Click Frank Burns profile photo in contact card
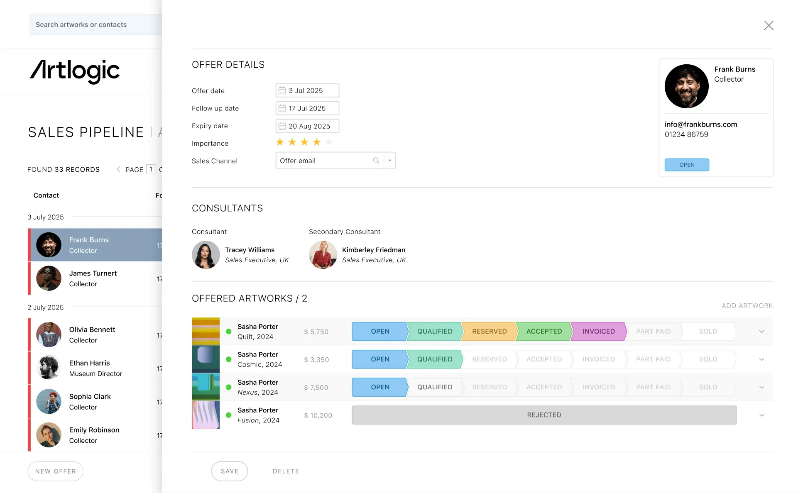Viewport: 803px width, 493px height. pos(686,86)
